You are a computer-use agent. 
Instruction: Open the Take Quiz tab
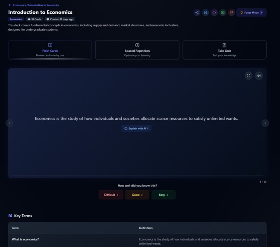[x=224, y=50]
